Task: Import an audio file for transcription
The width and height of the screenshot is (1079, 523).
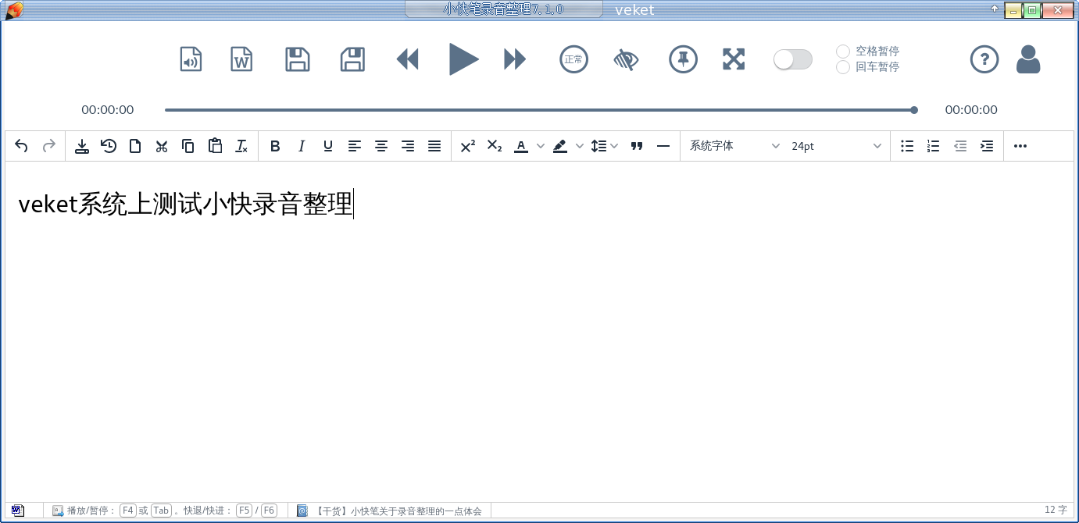Action: [191, 59]
